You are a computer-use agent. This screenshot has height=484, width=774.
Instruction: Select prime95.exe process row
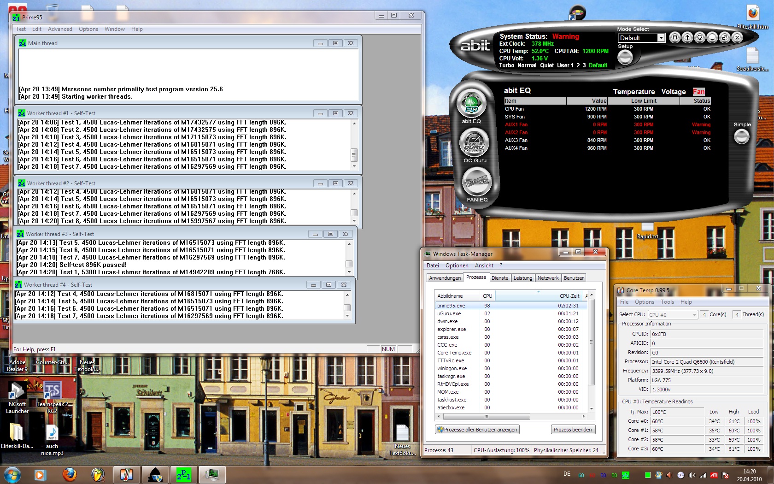click(510, 306)
